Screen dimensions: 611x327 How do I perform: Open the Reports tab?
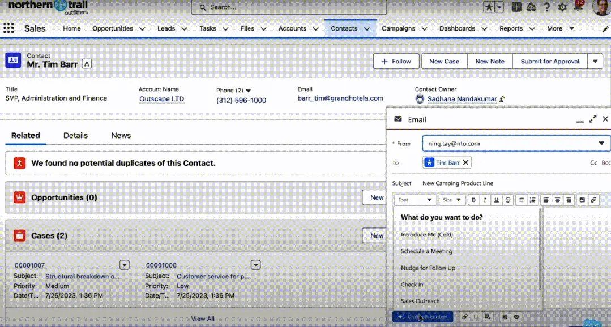[x=511, y=28]
